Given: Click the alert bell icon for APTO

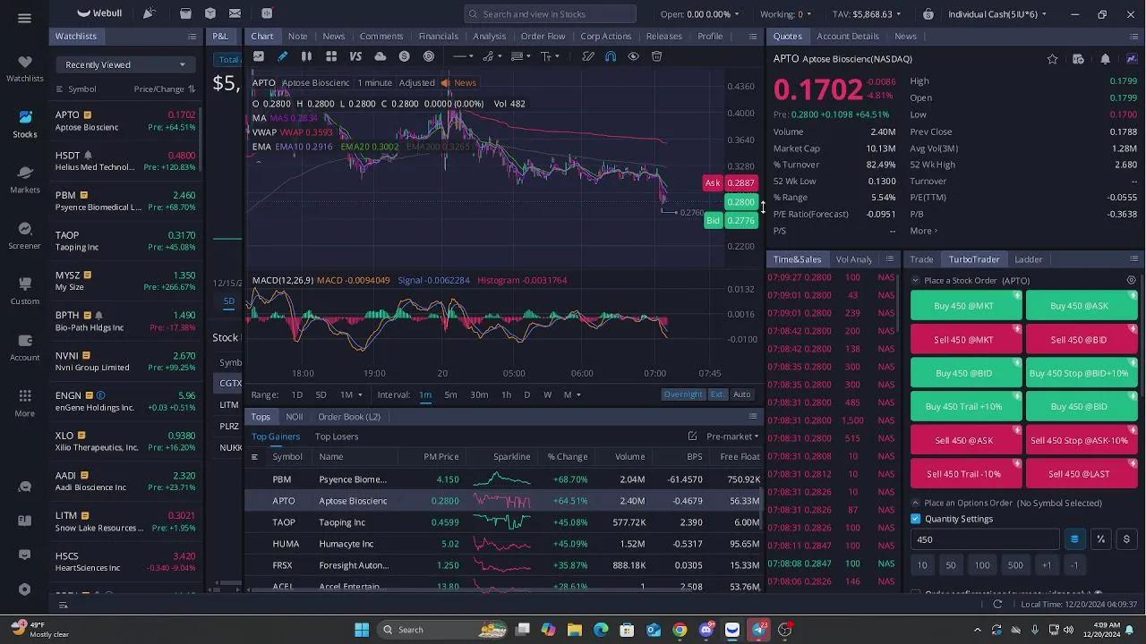Looking at the screenshot, I should pyautogui.click(x=1105, y=59).
